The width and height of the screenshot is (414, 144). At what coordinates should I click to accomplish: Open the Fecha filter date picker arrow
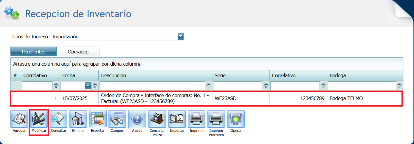pos(88,86)
